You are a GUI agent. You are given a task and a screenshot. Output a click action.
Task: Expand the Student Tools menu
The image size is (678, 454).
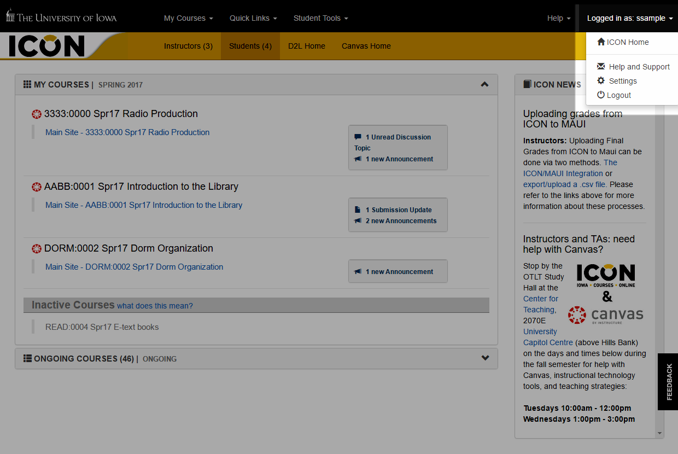[x=320, y=18]
